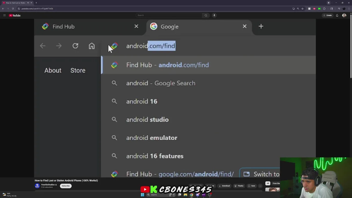Image resolution: width=352 pixels, height=198 pixels.
Task: Open the weather widget showing Partly cloudy
Action: click(x=10, y=195)
